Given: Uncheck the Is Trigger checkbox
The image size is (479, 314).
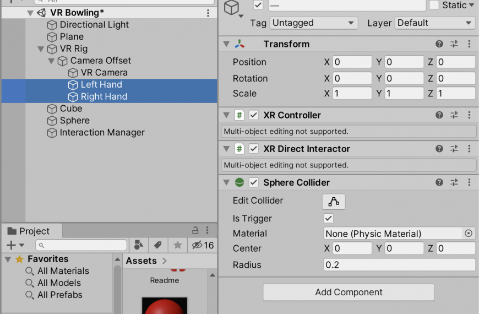Looking at the screenshot, I should 329,218.
